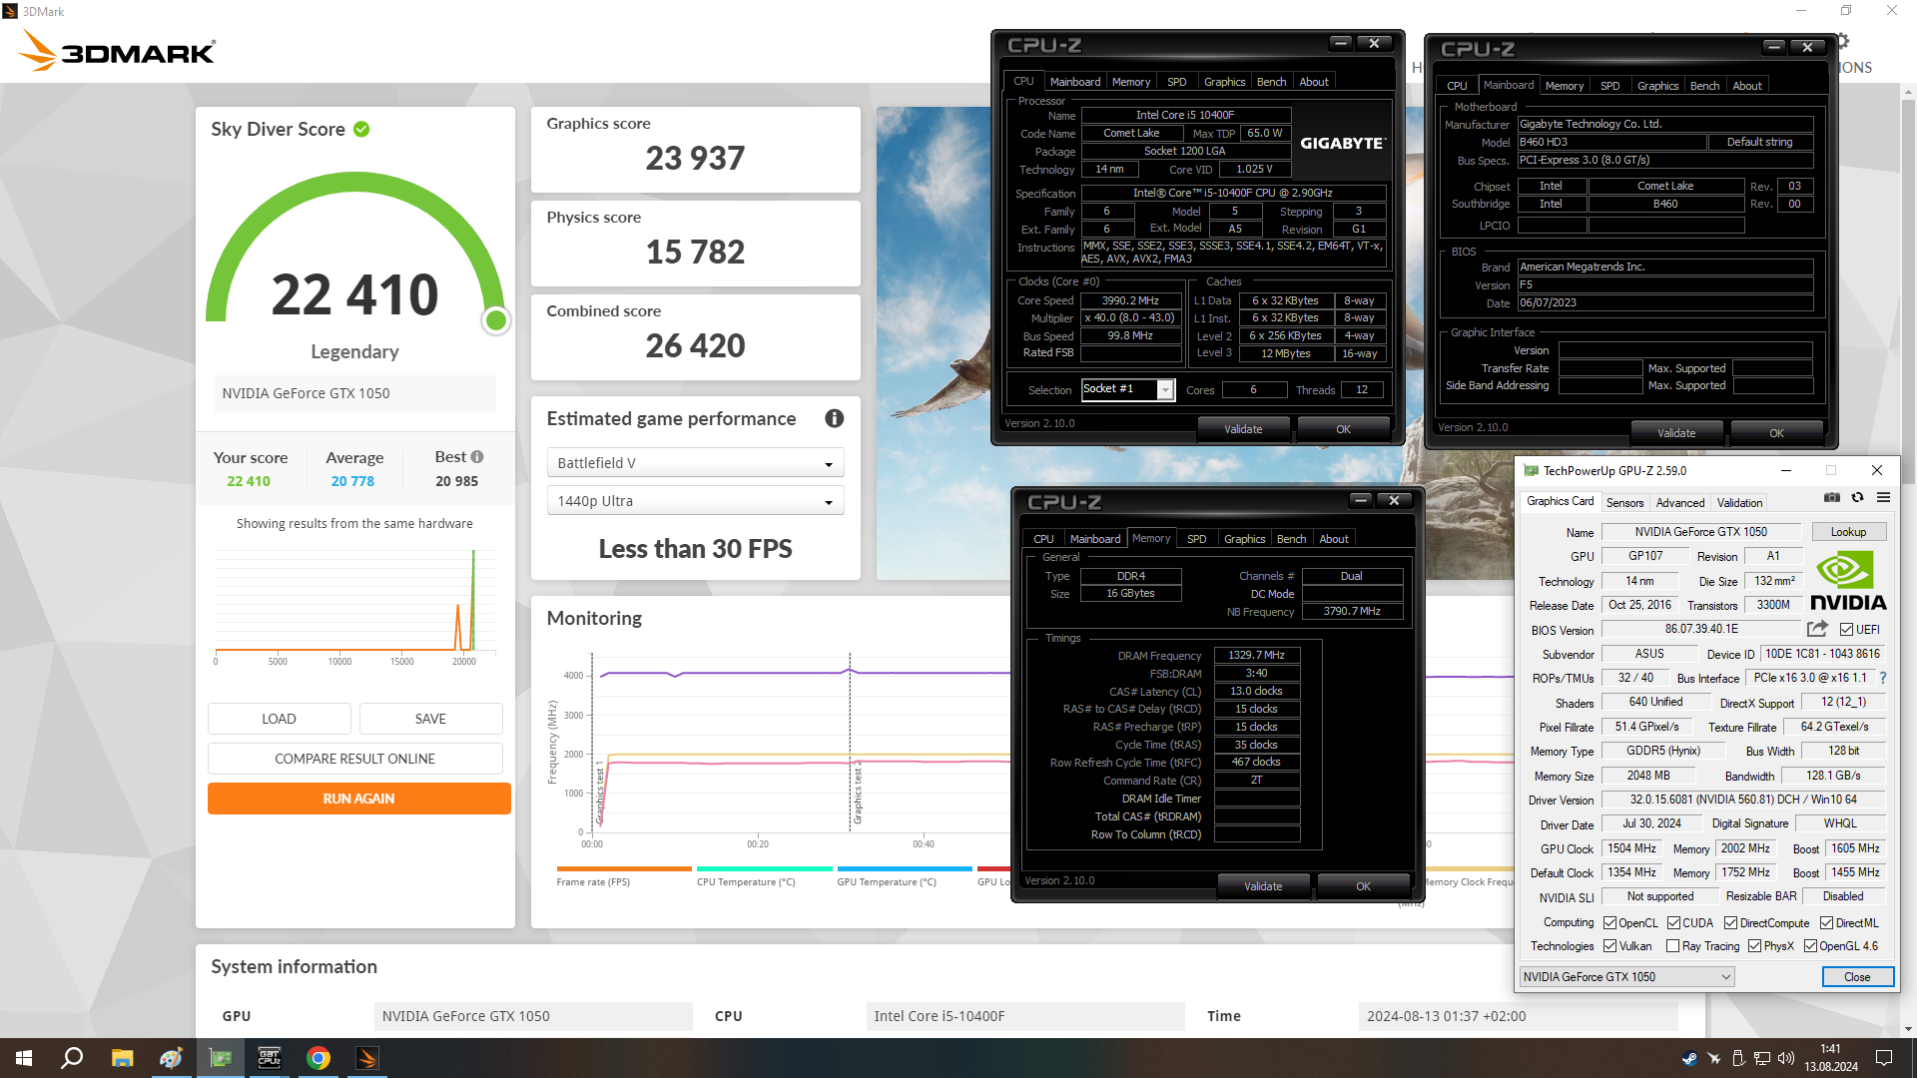Toggle the DirectML checkbox
The image size is (1917, 1078).
point(1826,923)
